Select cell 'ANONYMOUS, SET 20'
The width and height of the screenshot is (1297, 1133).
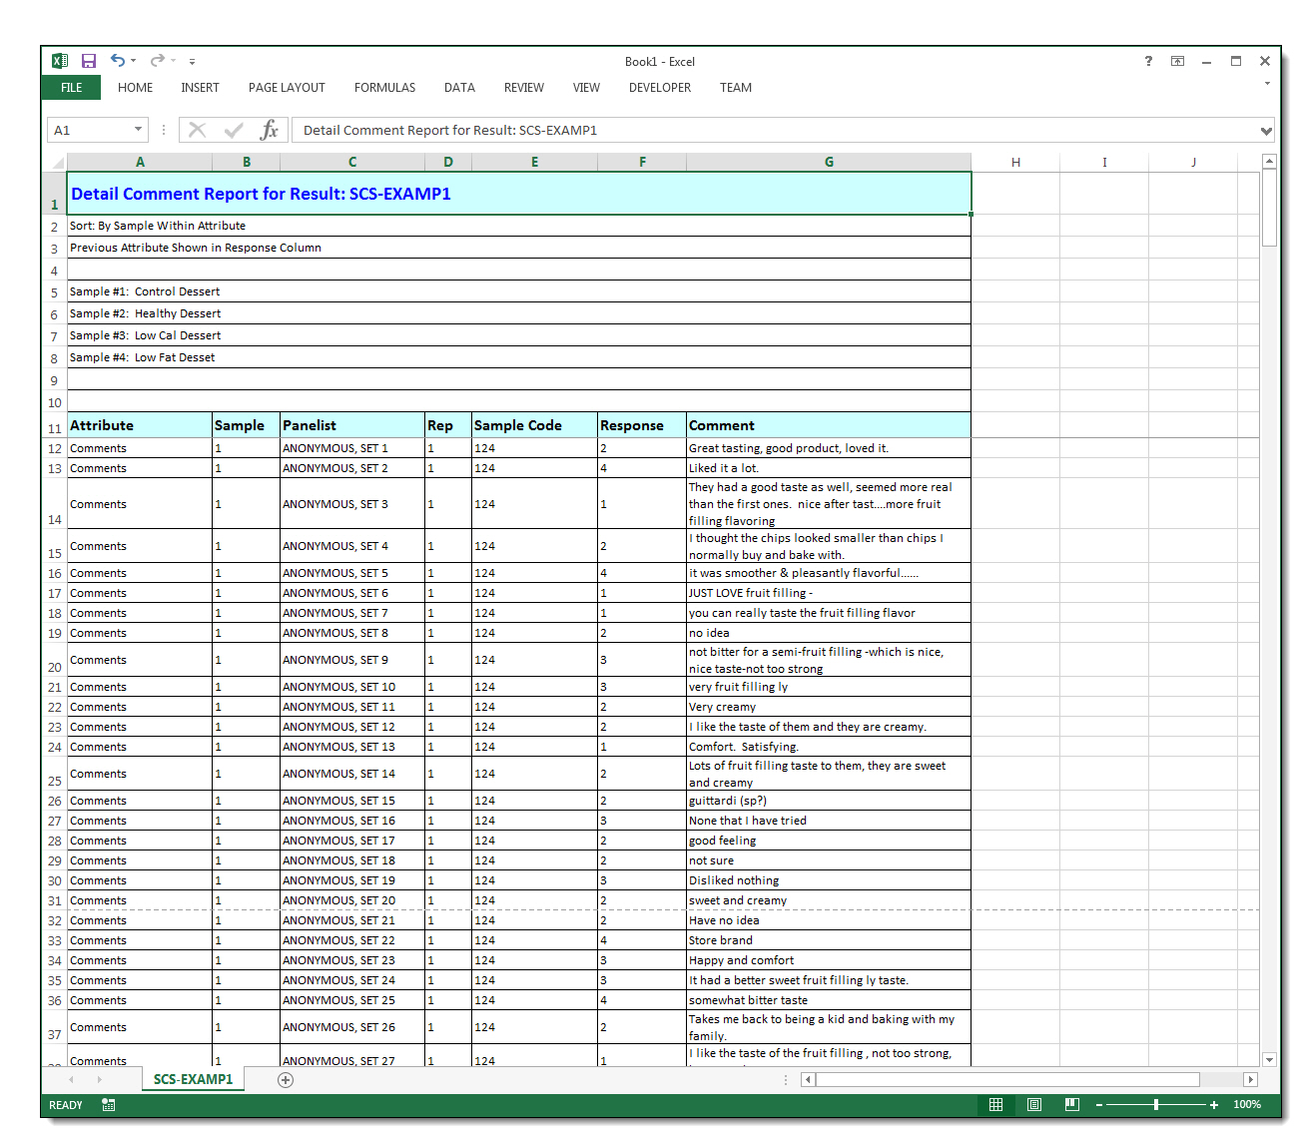click(x=352, y=900)
